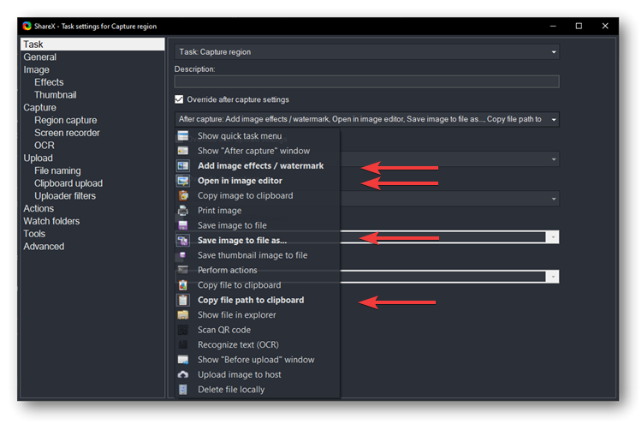Select Effects under Image
This screenshot has width=642, height=424.
point(49,82)
